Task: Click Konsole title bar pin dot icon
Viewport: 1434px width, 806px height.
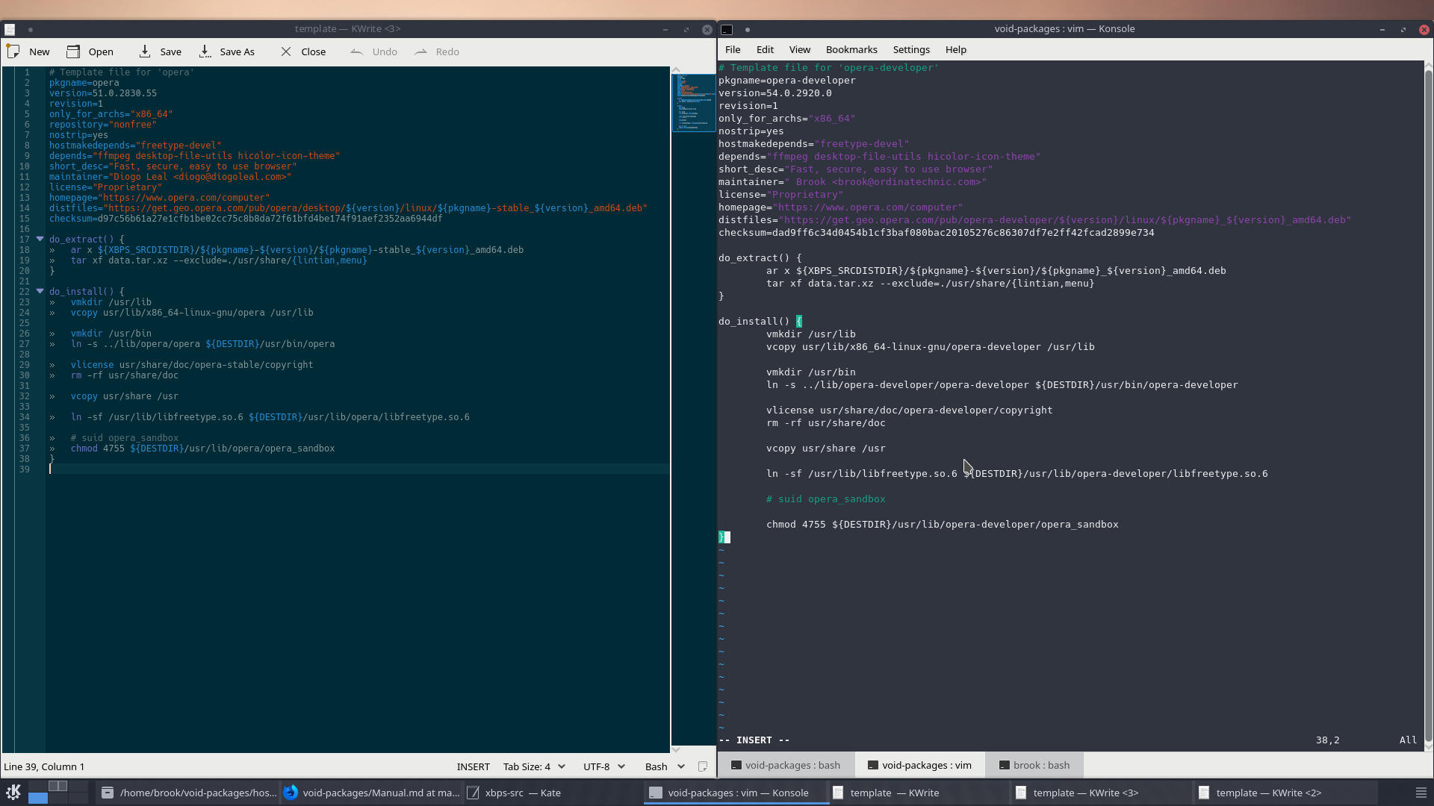Action: point(748,30)
